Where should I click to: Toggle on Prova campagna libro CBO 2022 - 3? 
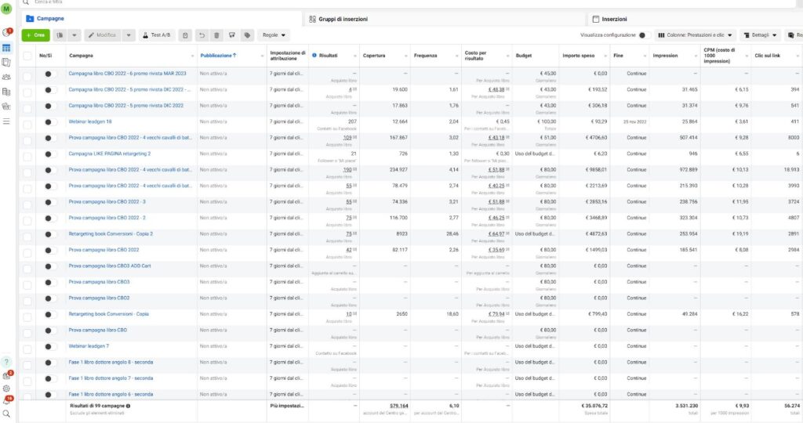[x=50, y=202]
